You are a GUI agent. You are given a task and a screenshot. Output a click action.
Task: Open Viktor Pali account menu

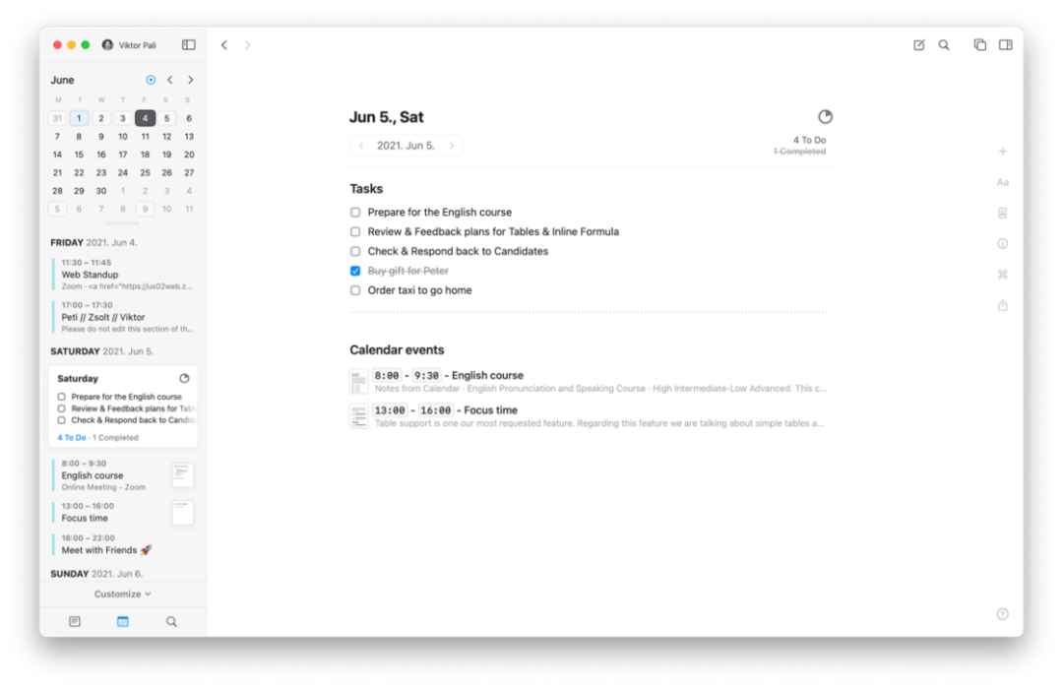129,44
